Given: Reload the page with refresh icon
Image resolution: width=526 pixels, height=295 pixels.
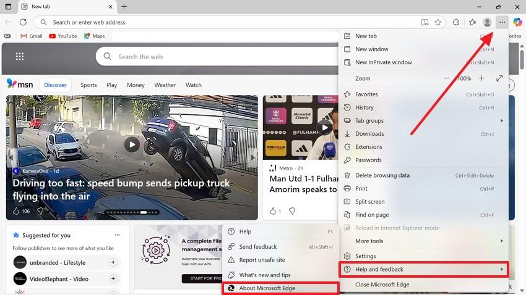Looking at the screenshot, I should coord(23,22).
